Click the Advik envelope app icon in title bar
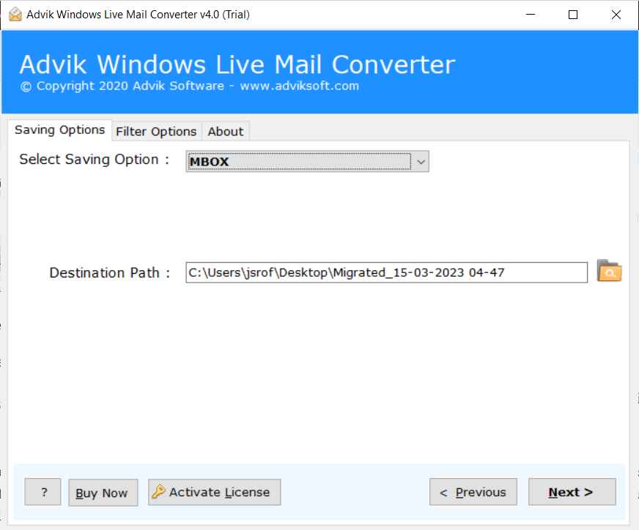This screenshot has width=639, height=530. [x=15, y=14]
